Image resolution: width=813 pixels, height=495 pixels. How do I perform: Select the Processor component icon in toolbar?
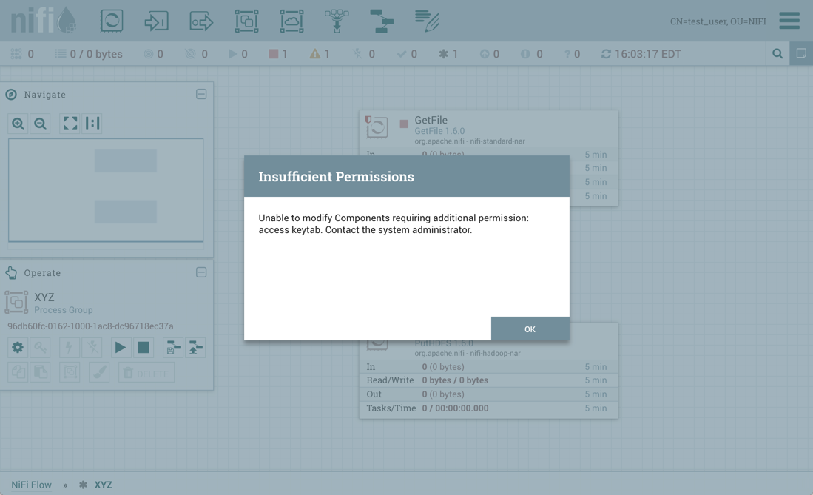pos(112,21)
